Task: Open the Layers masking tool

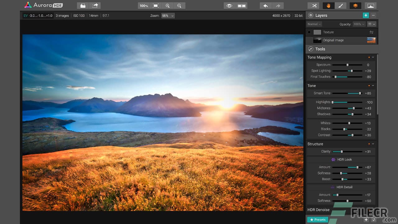Action: (355, 5)
